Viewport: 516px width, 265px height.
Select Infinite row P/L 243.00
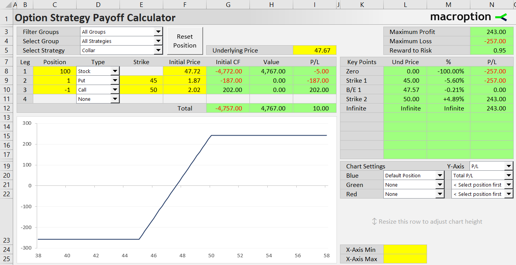pyautogui.click(x=492, y=108)
